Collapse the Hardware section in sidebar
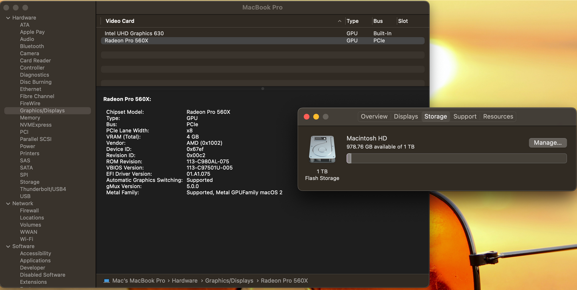This screenshot has width=577, height=290. coord(8,18)
